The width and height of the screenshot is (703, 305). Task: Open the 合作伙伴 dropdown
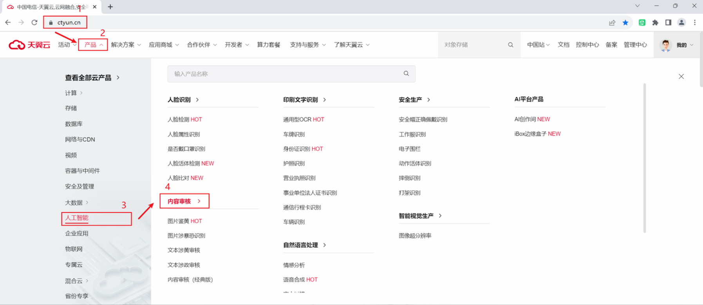coord(202,45)
